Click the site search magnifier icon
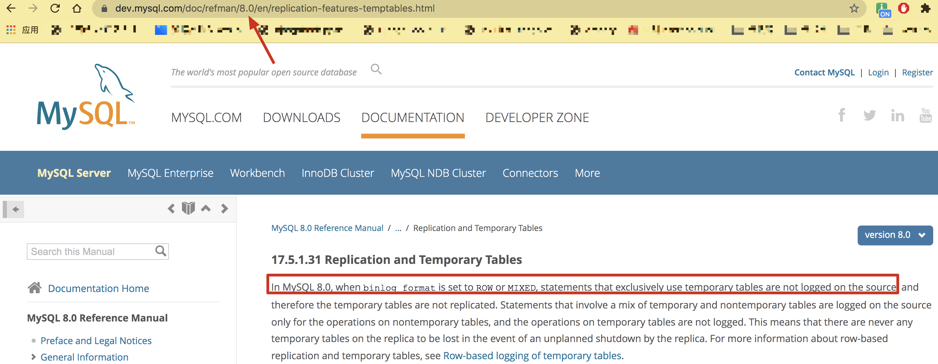Image resolution: width=938 pixels, height=364 pixels. (x=376, y=69)
